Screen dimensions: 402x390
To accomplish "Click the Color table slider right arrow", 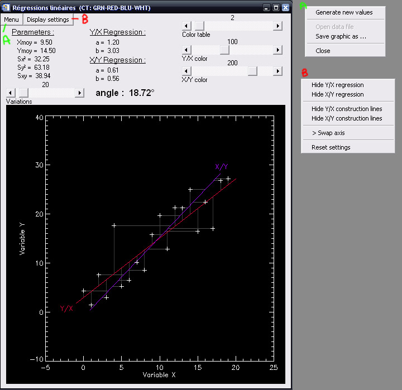I will [x=277, y=26].
